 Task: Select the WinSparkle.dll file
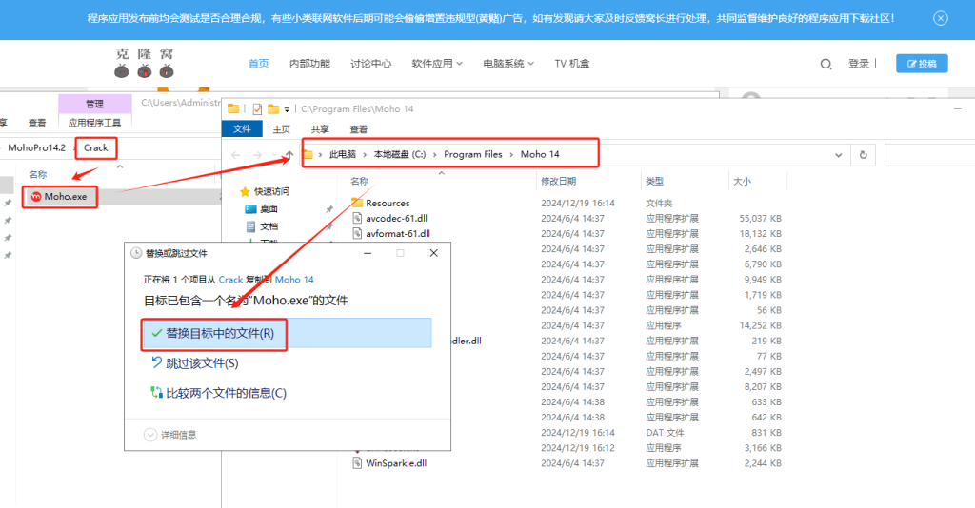tap(396, 462)
